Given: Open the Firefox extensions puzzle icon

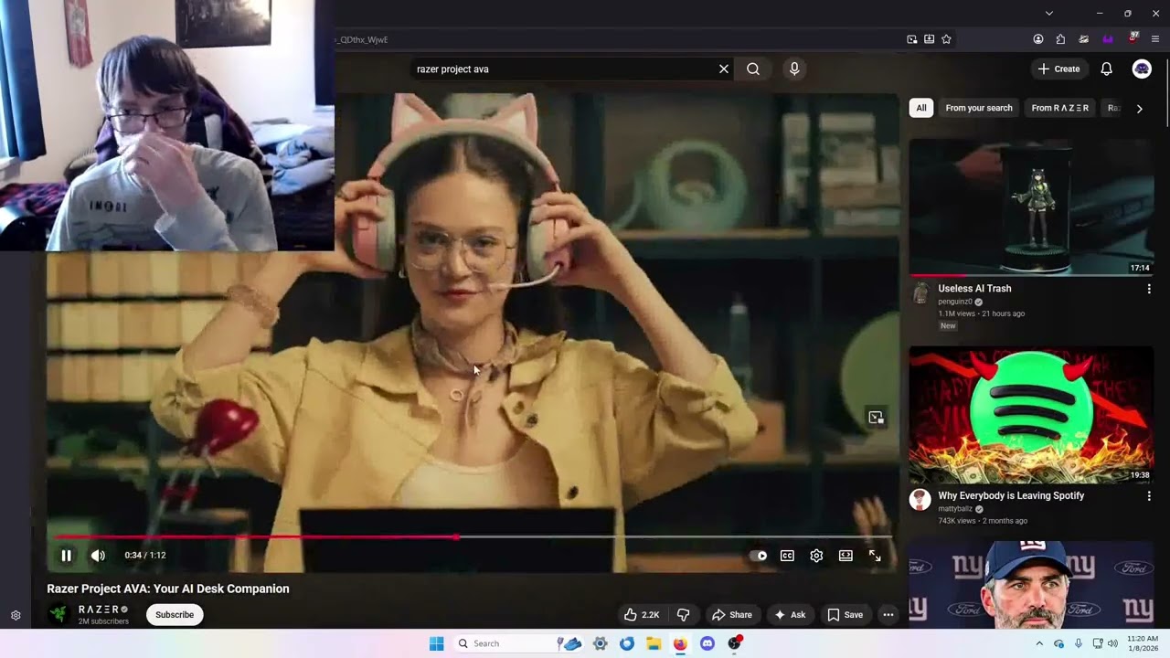Looking at the screenshot, I should 1060,39.
